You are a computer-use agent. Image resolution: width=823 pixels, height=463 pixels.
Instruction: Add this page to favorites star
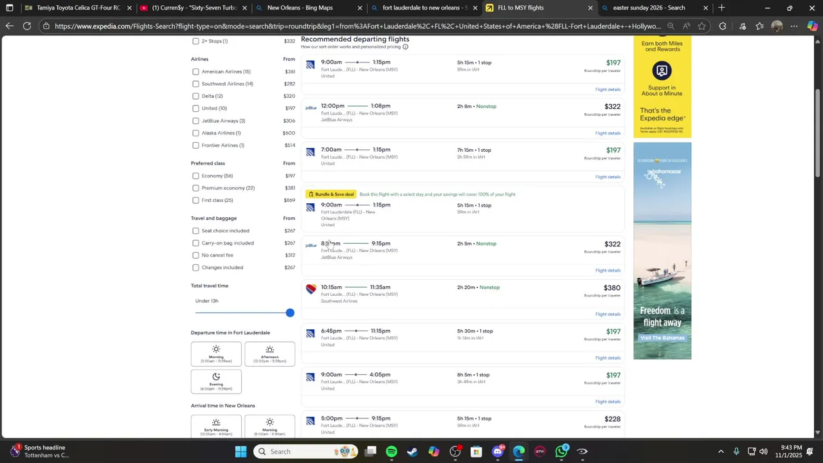[701, 26]
